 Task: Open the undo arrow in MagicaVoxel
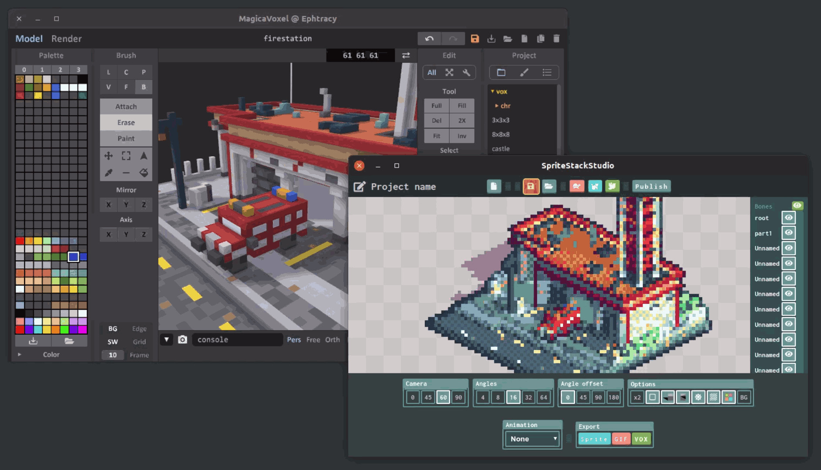coord(429,38)
